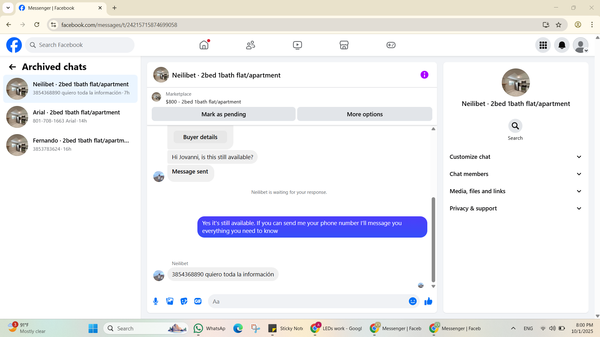Send a thumbs-up like
The image size is (600, 337).
[x=428, y=301]
